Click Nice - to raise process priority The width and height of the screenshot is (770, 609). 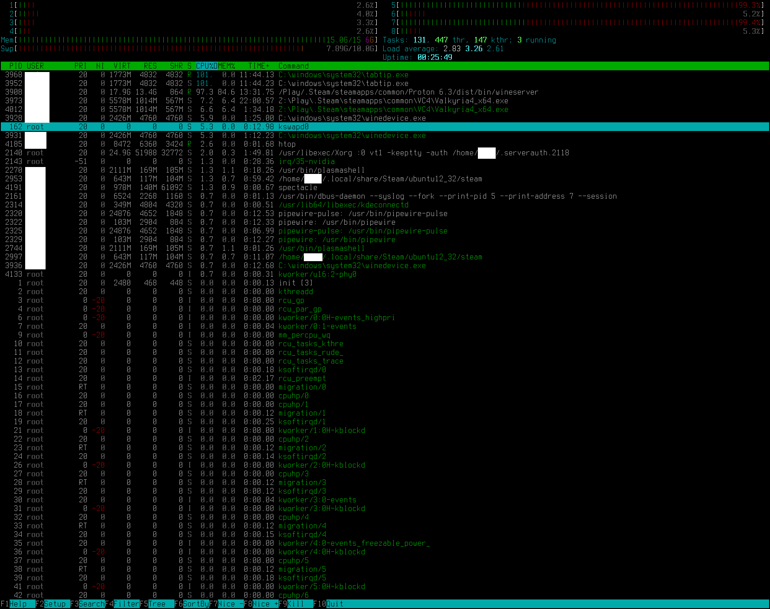pyautogui.click(x=226, y=604)
